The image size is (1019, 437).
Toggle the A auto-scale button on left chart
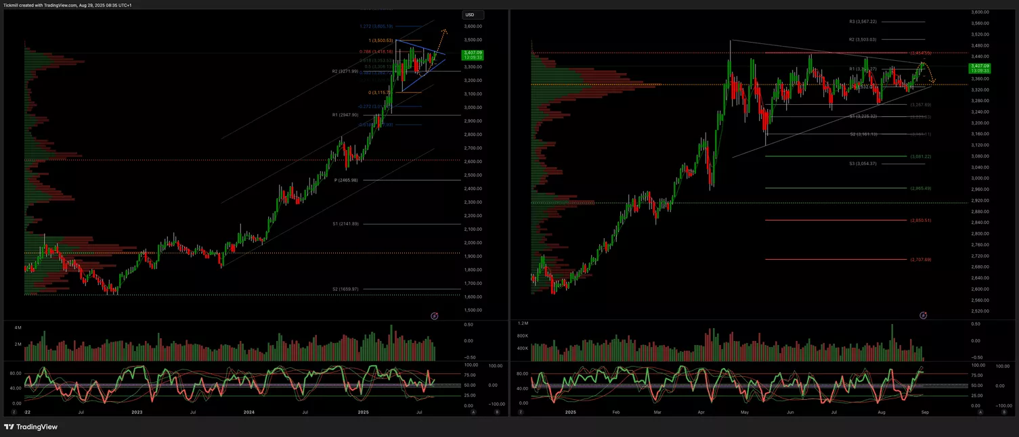point(474,411)
